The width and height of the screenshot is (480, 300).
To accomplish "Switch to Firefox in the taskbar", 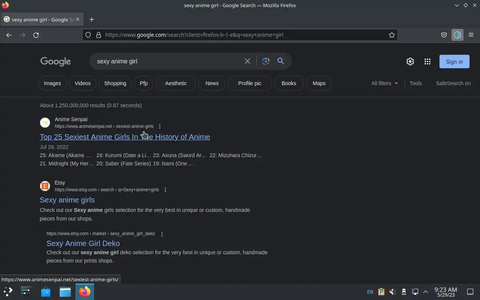I will tap(85, 291).
